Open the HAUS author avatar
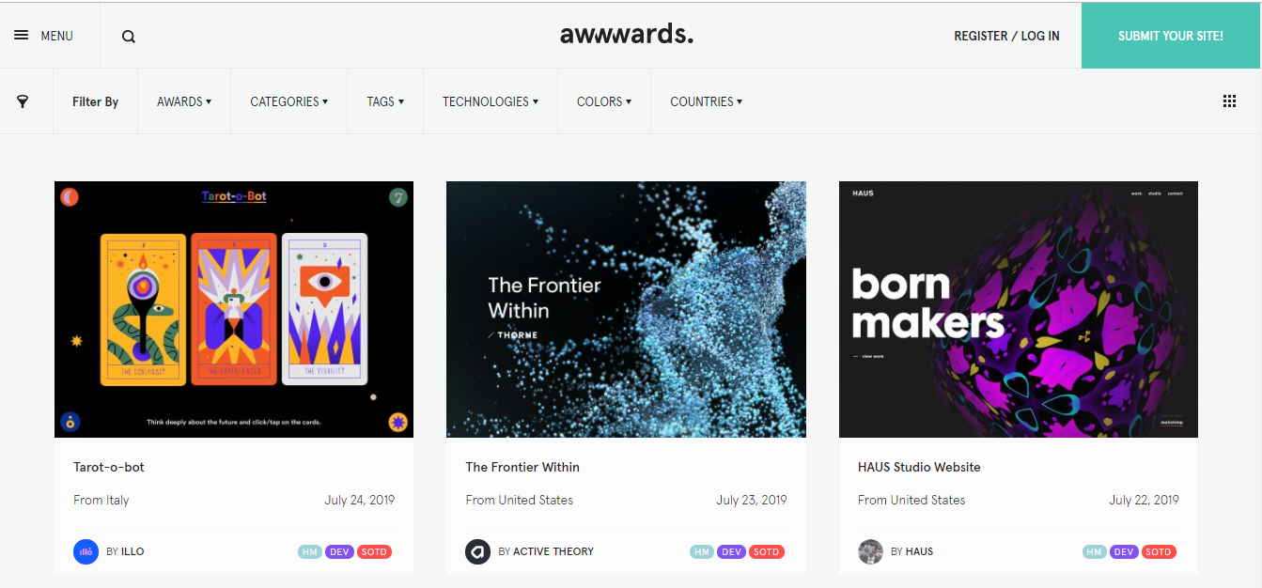Screen dimensions: 1262x588 tap(870, 551)
